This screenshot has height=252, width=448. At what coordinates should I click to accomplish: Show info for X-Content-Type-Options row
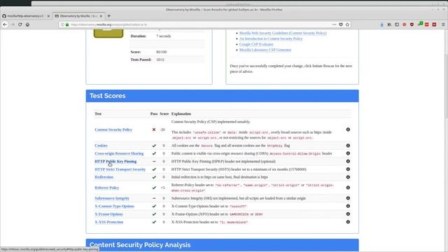pos(348,206)
